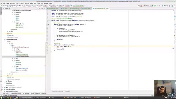Switch to Postman in the taskbar

click(97, 98)
